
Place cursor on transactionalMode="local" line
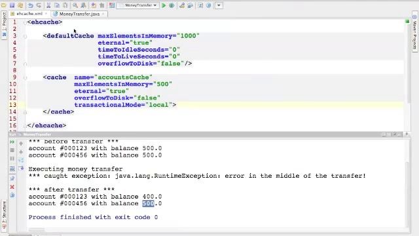pyautogui.click(x=125, y=105)
